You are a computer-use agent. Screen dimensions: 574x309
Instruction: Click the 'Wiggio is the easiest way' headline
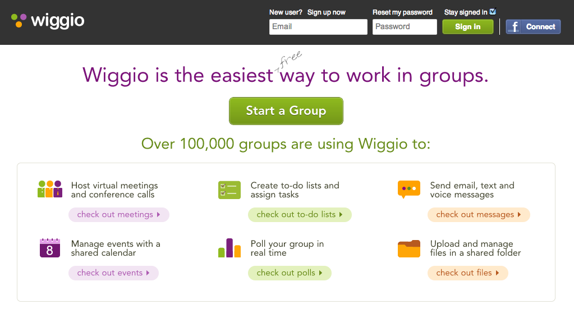tap(286, 75)
